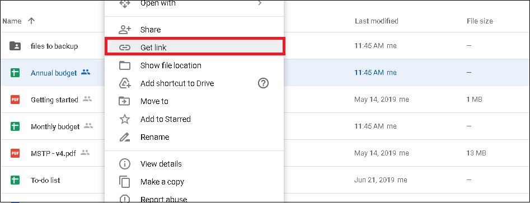Click the shared folder icon for files to backup
The height and width of the screenshot is (203, 530).
(x=15, y=46)
